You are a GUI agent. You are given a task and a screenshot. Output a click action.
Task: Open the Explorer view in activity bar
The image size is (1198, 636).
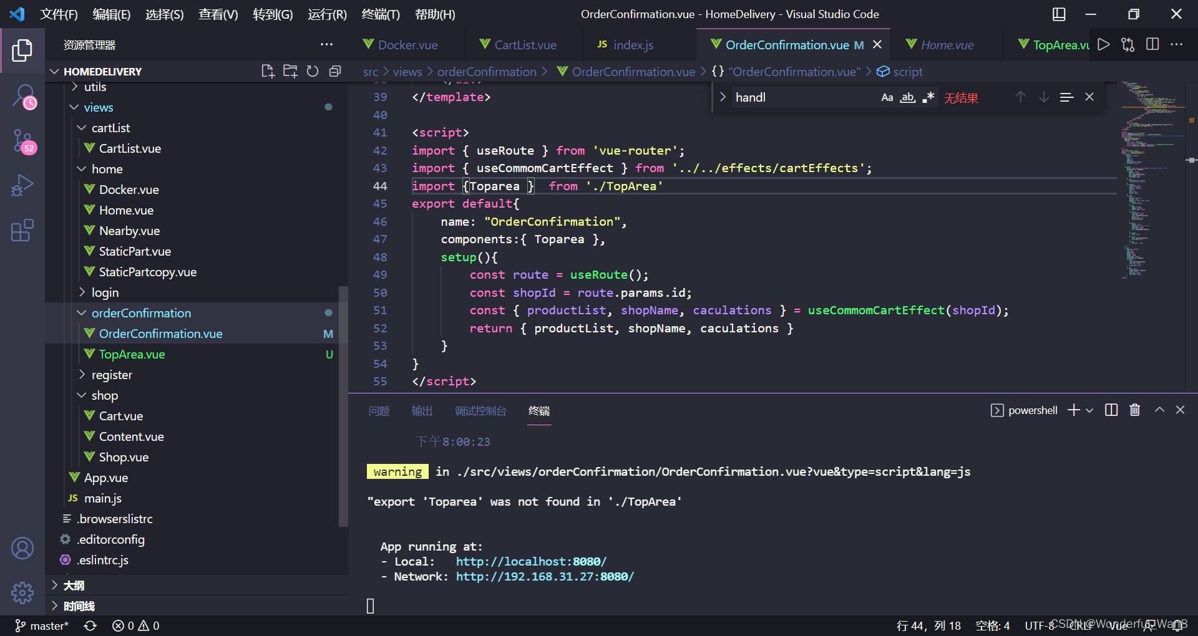(x=22, y=51)
